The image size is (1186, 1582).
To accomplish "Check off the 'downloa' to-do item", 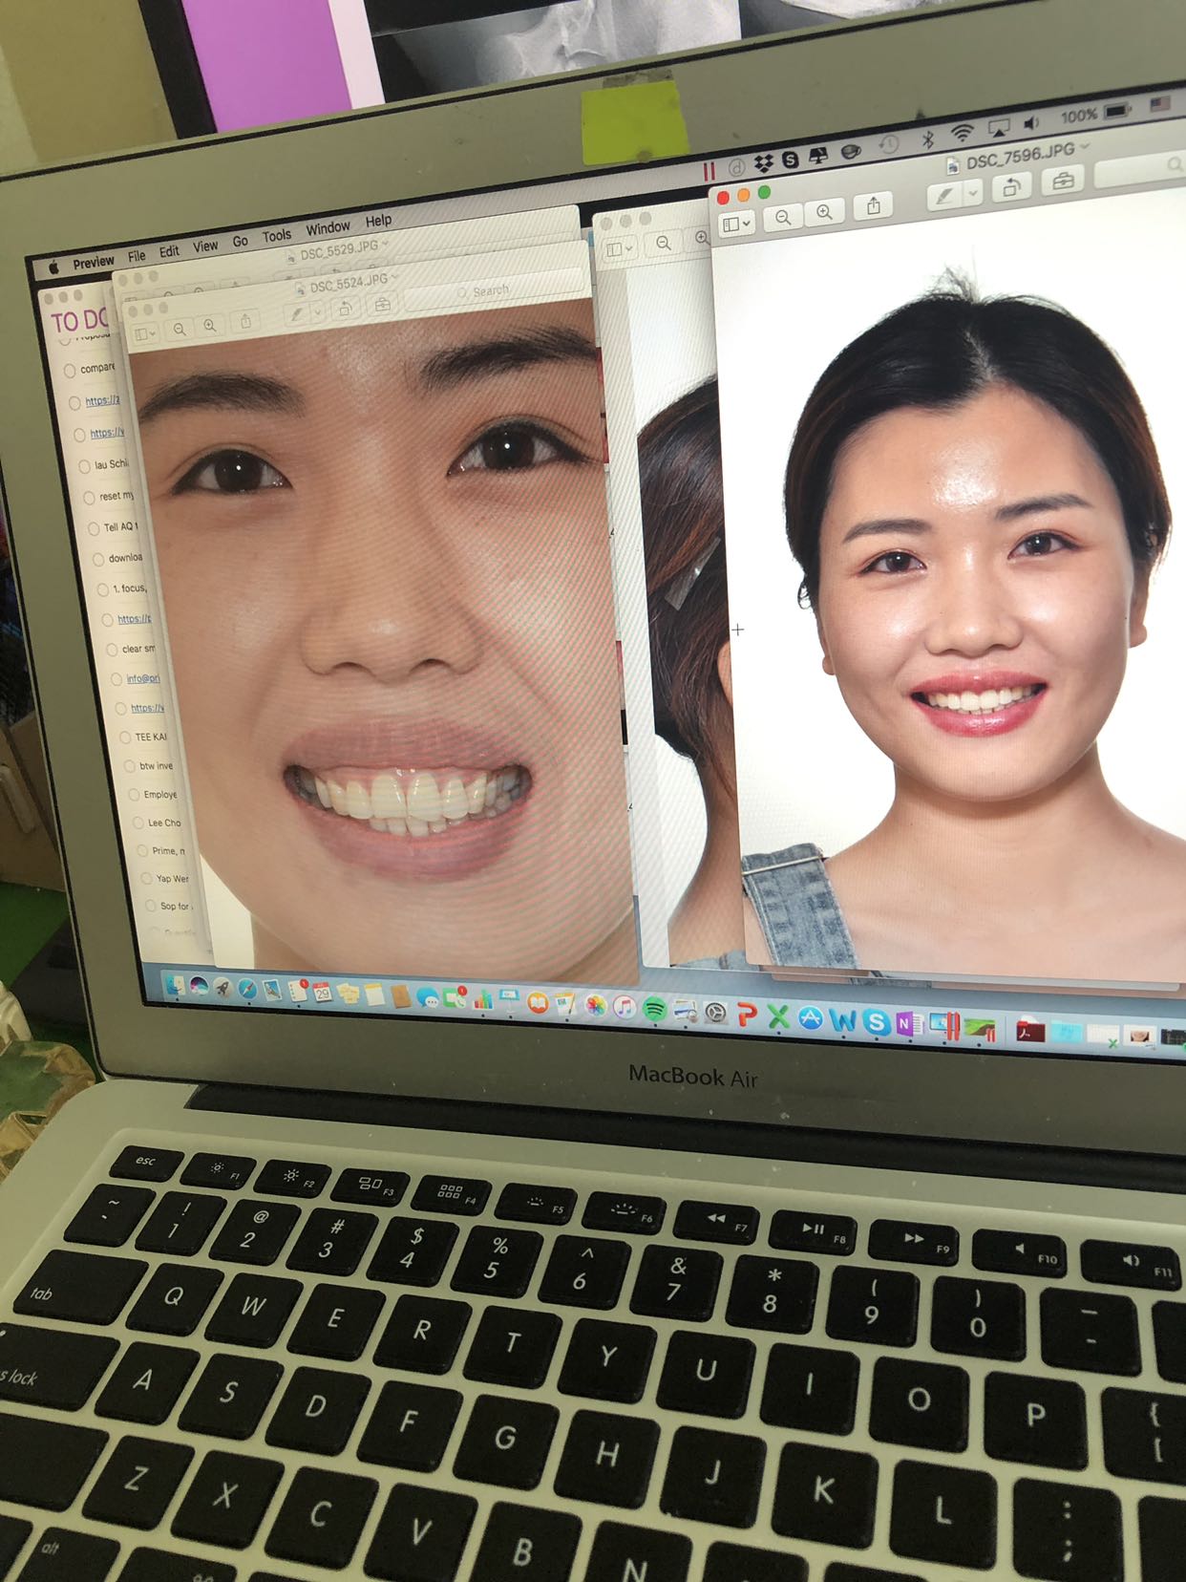I will pos(98,559).
